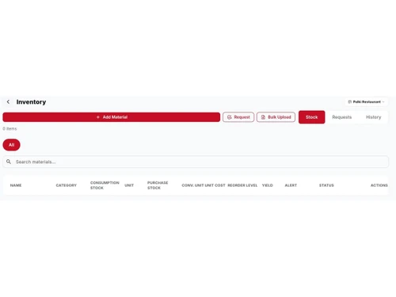Click the CONSUMPTION STOCK column header
Viewport: 396px width, 297px height.
point(105,185)
